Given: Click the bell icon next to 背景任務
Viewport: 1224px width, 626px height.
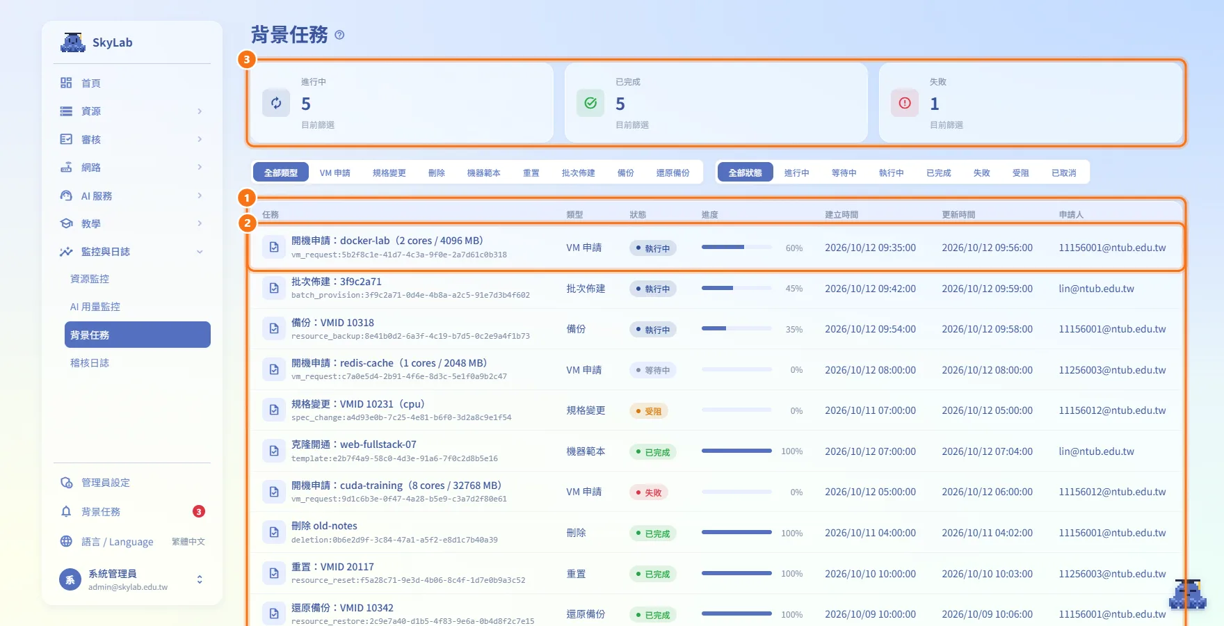Looking at the screenshot, I should [x=66, y=512].
